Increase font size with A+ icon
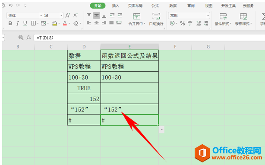 pos(68,16)
